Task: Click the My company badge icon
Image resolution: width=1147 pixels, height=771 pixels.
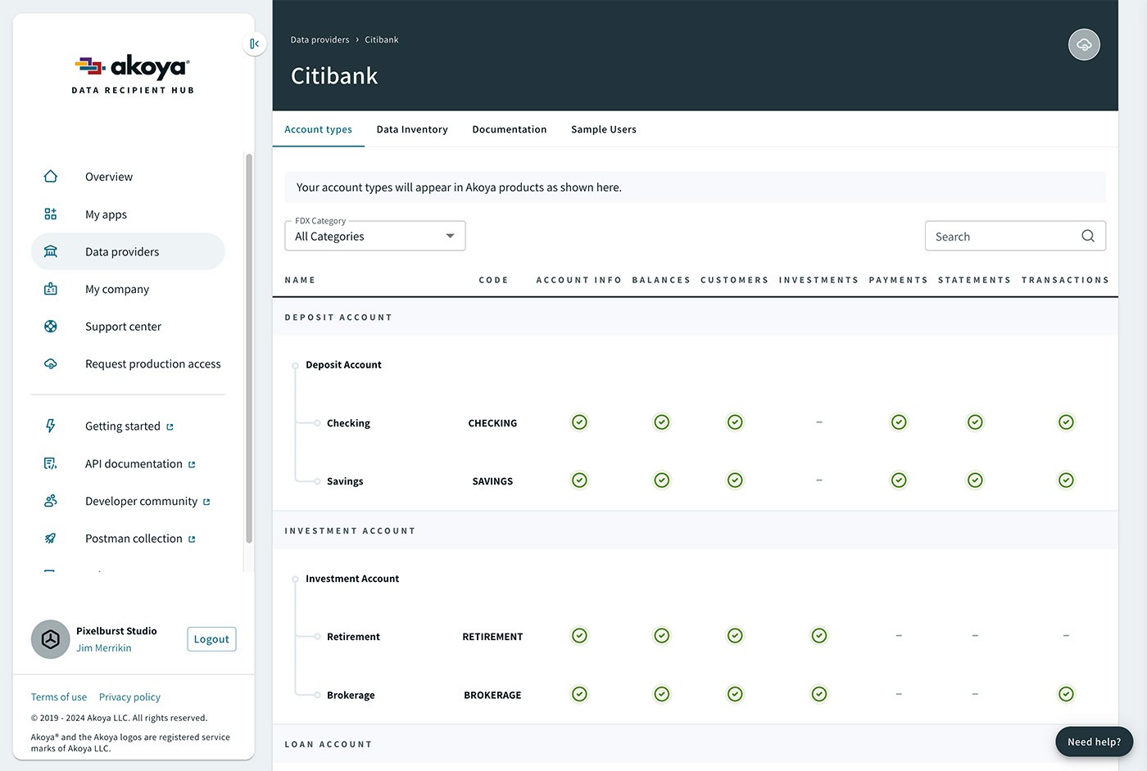Action: (x=51, y=289)
